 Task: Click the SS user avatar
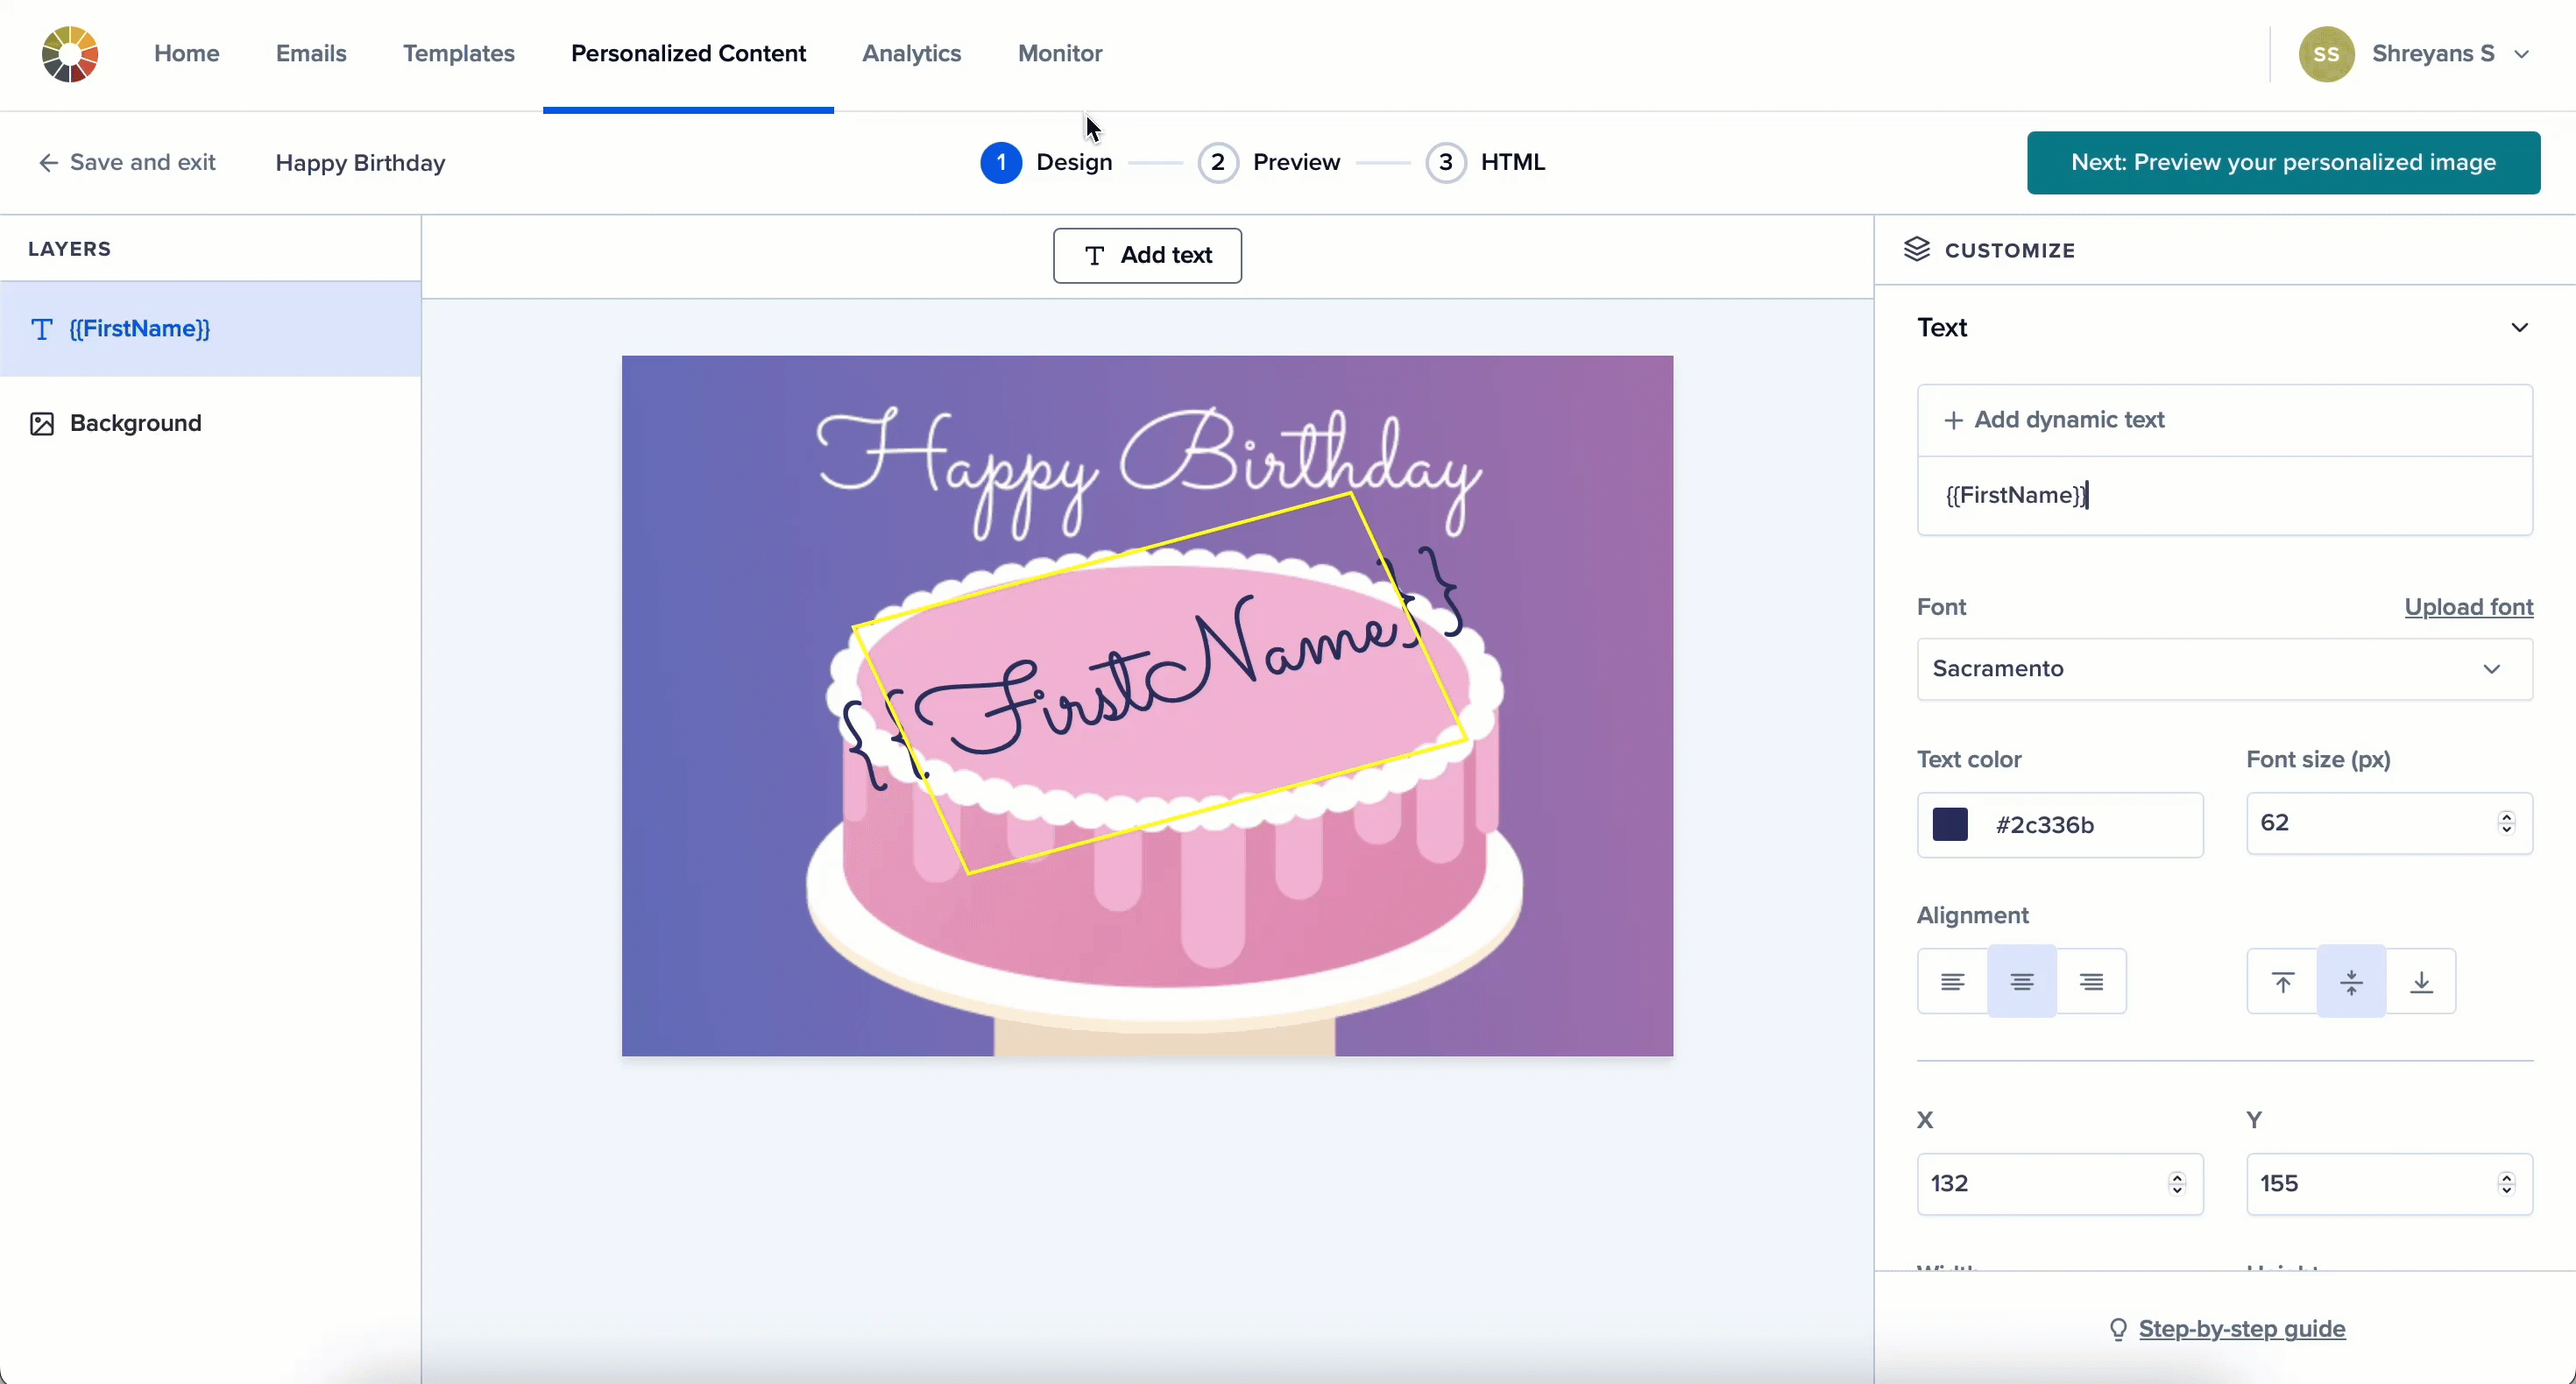click(2325, 54)
